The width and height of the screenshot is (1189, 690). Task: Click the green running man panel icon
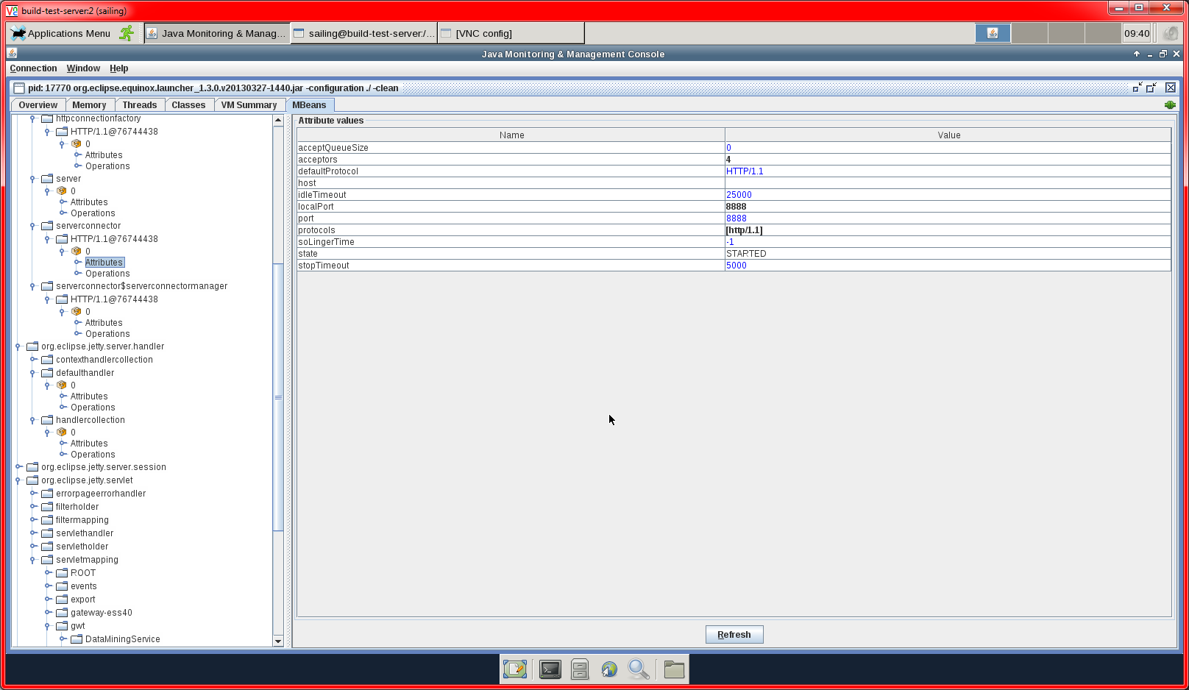coord(127,33)
